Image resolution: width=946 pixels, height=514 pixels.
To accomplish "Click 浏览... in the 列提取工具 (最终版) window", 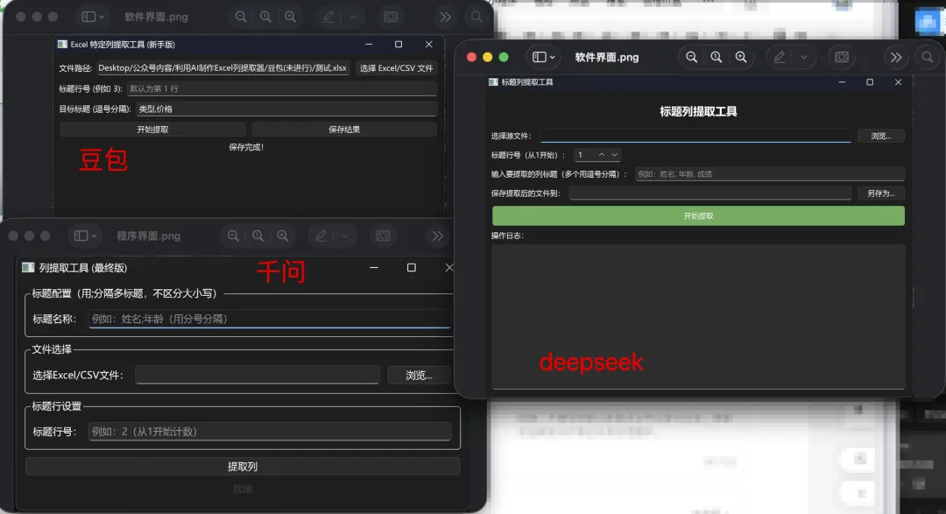I will pyautogui.click(x=419, y=376).
